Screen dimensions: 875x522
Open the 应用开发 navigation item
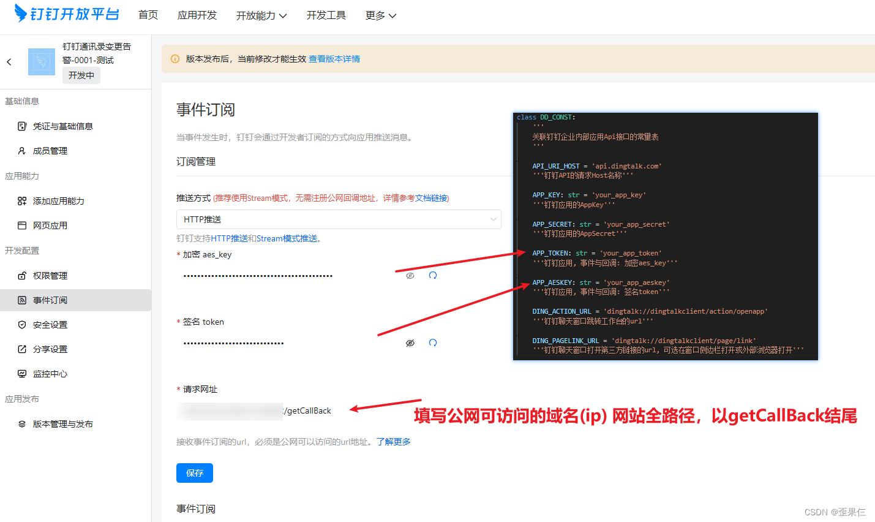point(197,15)
